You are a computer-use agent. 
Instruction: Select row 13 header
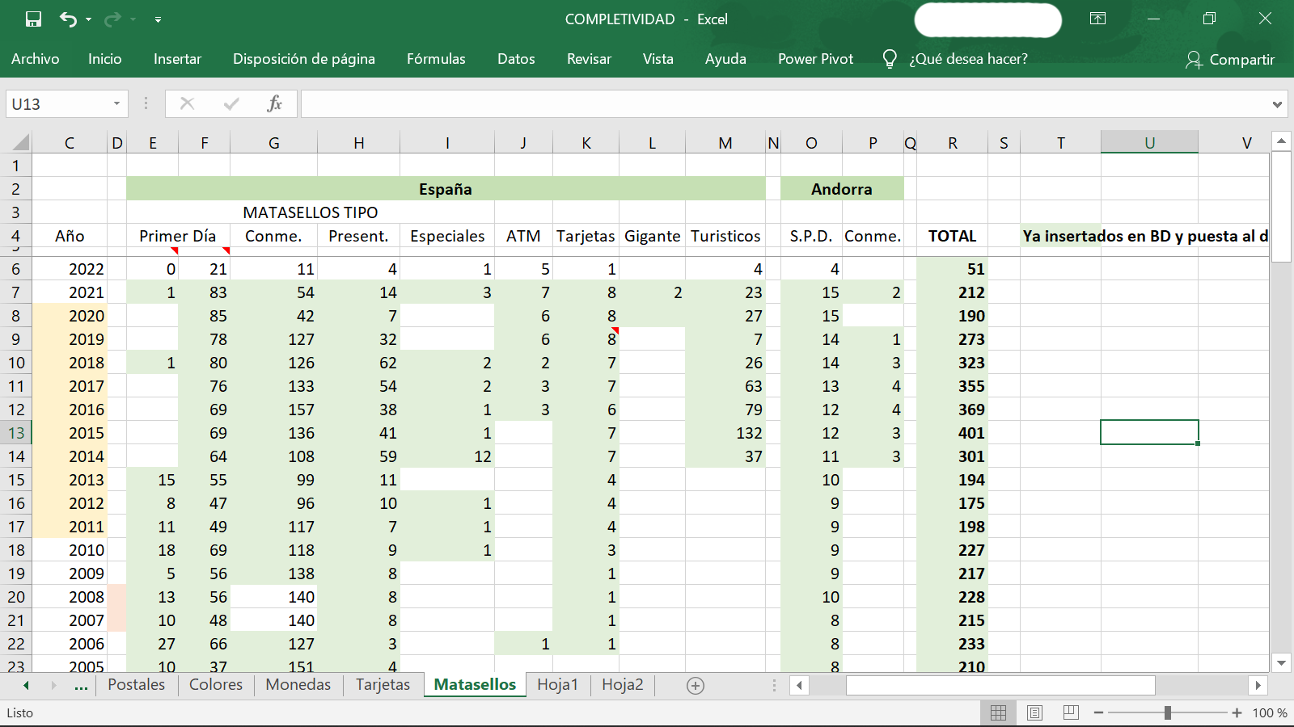tap(16, 433)
